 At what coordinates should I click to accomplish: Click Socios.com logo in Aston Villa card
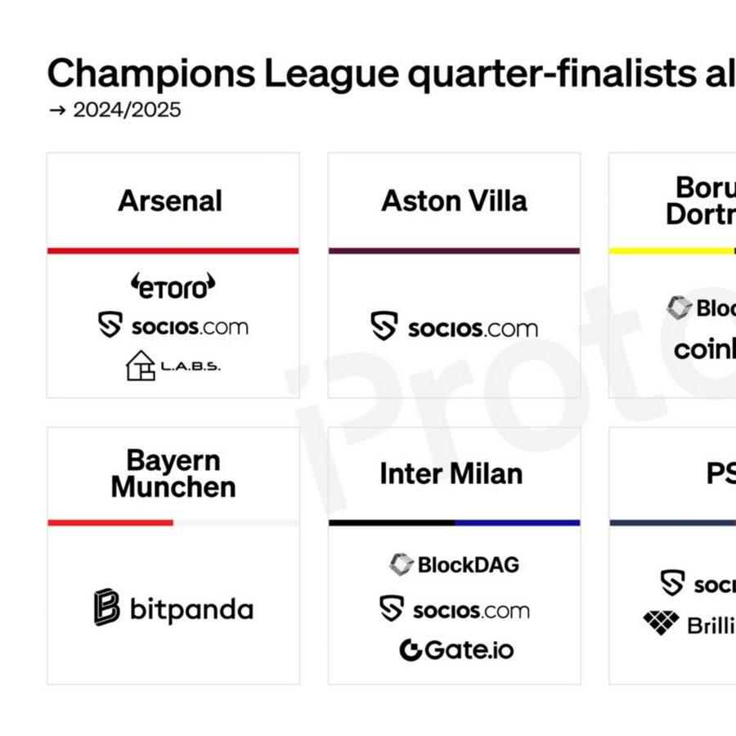click(454, 327)
